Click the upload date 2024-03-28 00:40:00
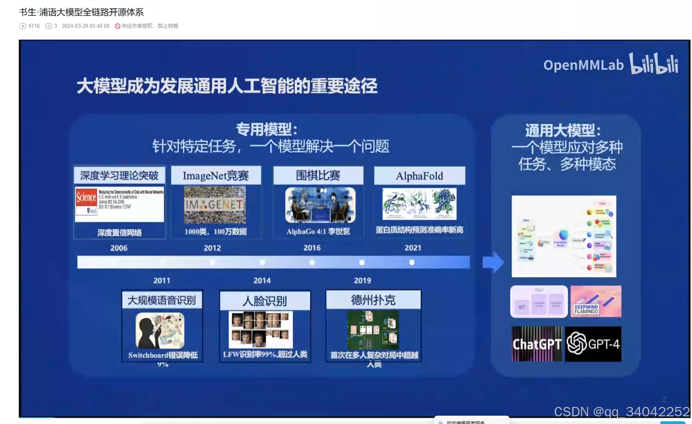692x424 pixels. click(86, 26)
